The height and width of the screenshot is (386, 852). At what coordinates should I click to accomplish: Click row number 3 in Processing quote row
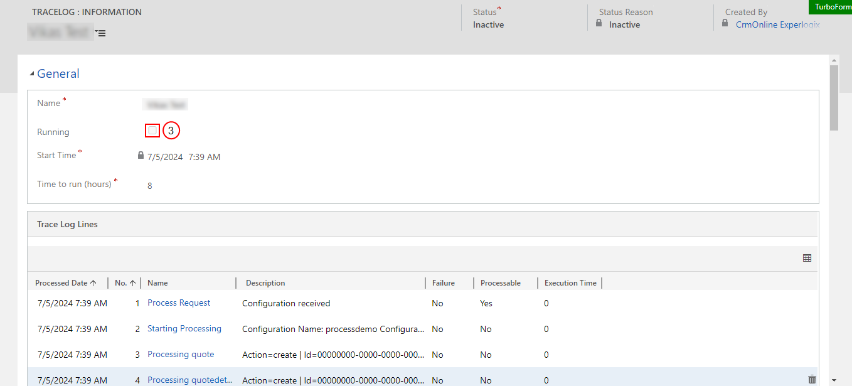point(137,355)
